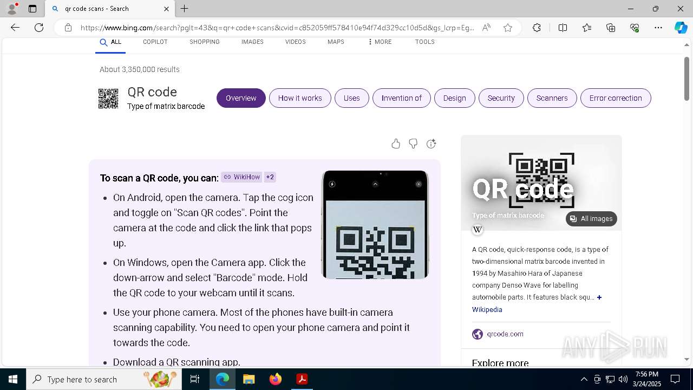The image size is (693, 390).
Task: Select the Scanners pill
Action: (552, 98)
